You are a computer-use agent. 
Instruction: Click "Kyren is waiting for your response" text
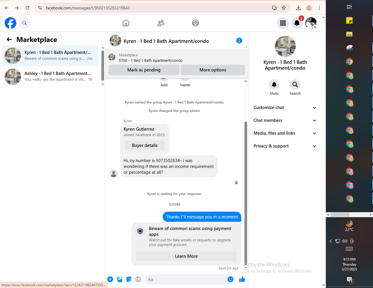(x=175, y=194)
